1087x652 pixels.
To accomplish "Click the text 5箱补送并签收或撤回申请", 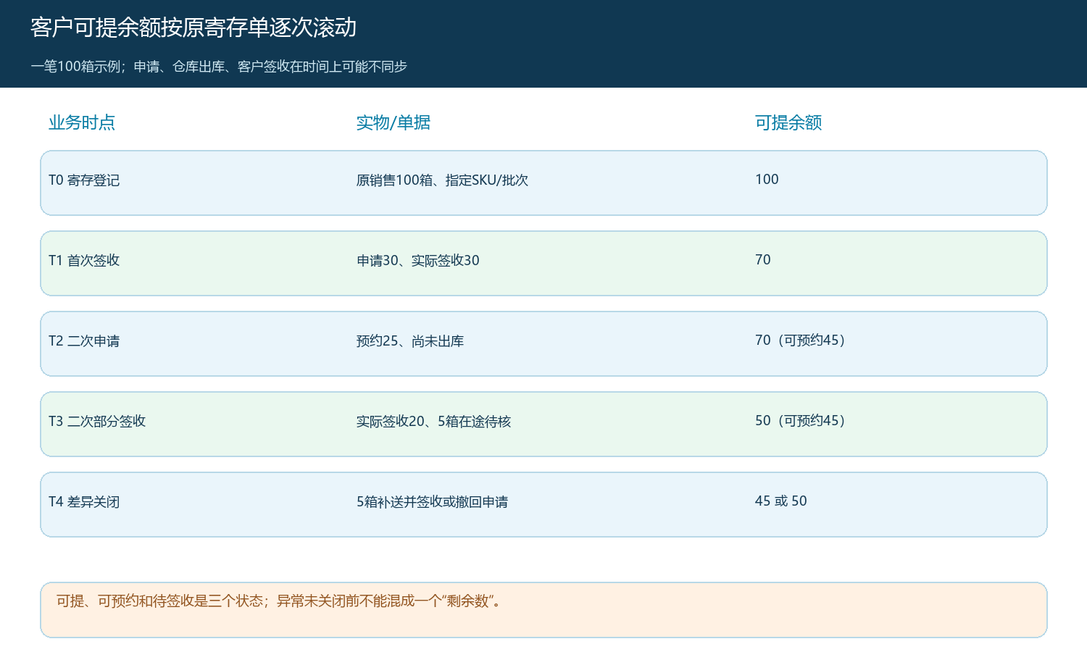I will pyautogui.click(x=432, y=502).
